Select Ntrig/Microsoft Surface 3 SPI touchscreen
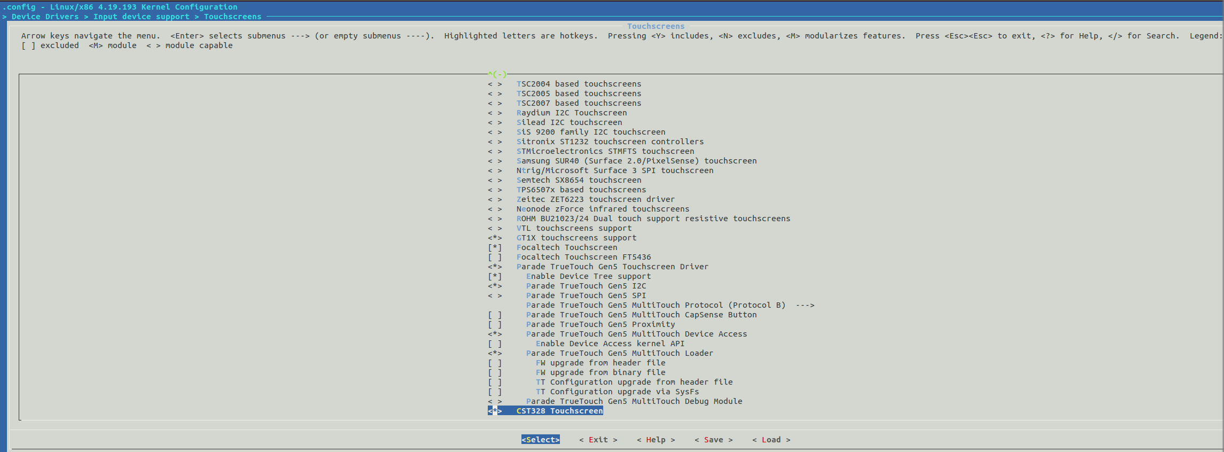Viewport: 1224px width, 452px height. [x=601, y=170]
